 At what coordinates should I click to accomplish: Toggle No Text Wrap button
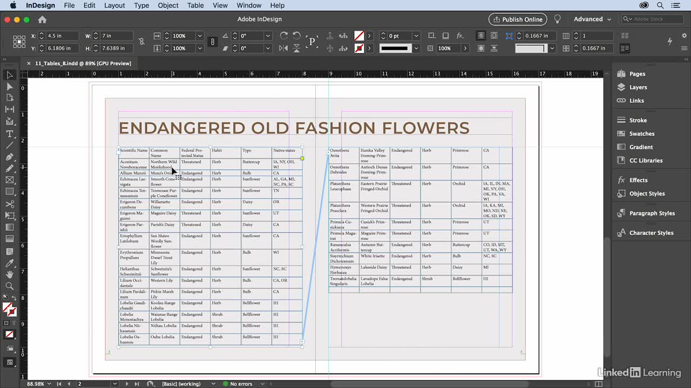coord(480,36)
